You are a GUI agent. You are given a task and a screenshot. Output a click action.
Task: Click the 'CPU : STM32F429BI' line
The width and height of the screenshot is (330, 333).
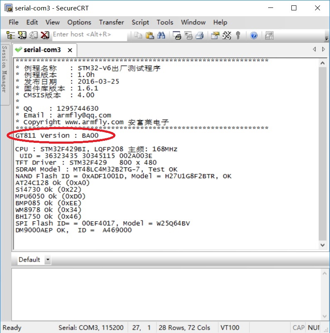pyautogui.click(x=96, y=149)
